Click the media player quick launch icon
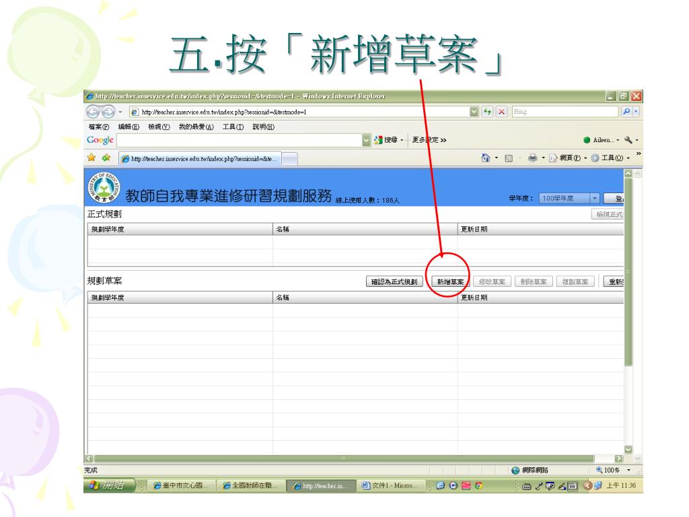 pos(454,485)
